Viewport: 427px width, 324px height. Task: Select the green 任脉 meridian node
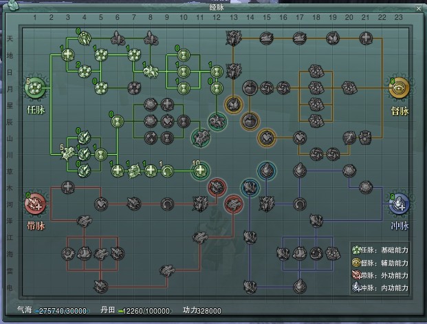36,88
